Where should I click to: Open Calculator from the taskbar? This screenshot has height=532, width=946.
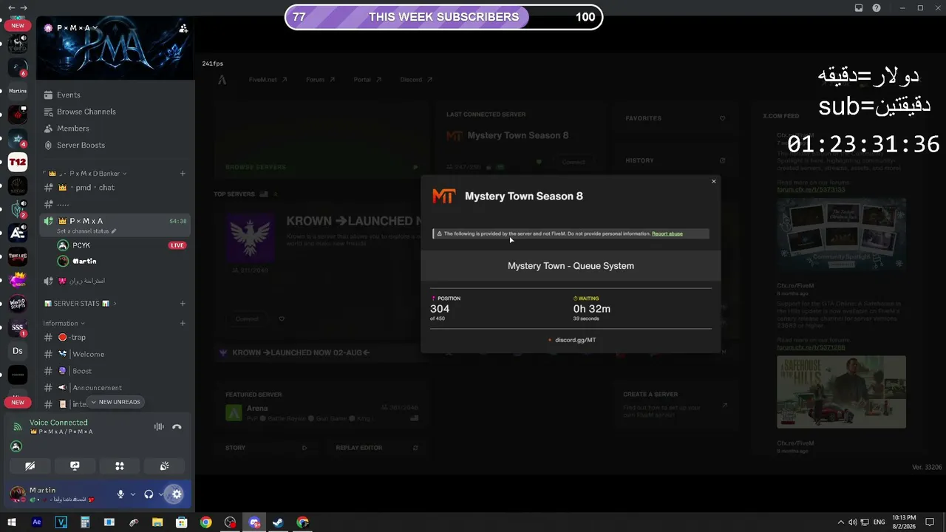[x=85, y=522]
